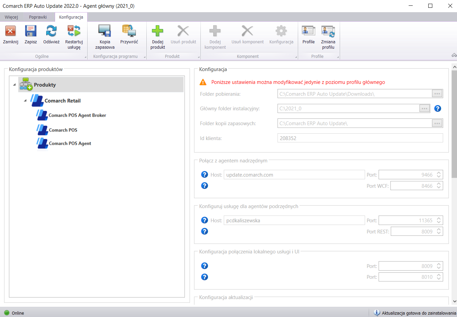Image resolution: width=457 pixels, height=317 pixels.
Task: Collapse the Comarch Retail tree node
Action: coord(25,100)
